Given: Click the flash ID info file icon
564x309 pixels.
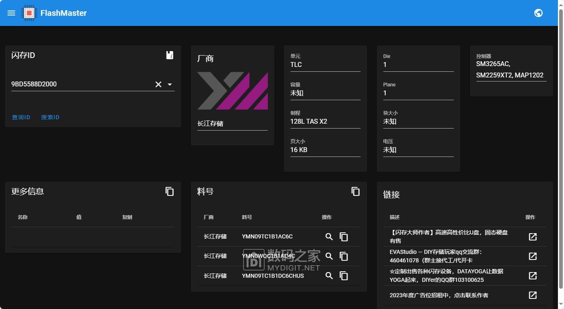Looking at the screenshot, I should pos(170,55).
